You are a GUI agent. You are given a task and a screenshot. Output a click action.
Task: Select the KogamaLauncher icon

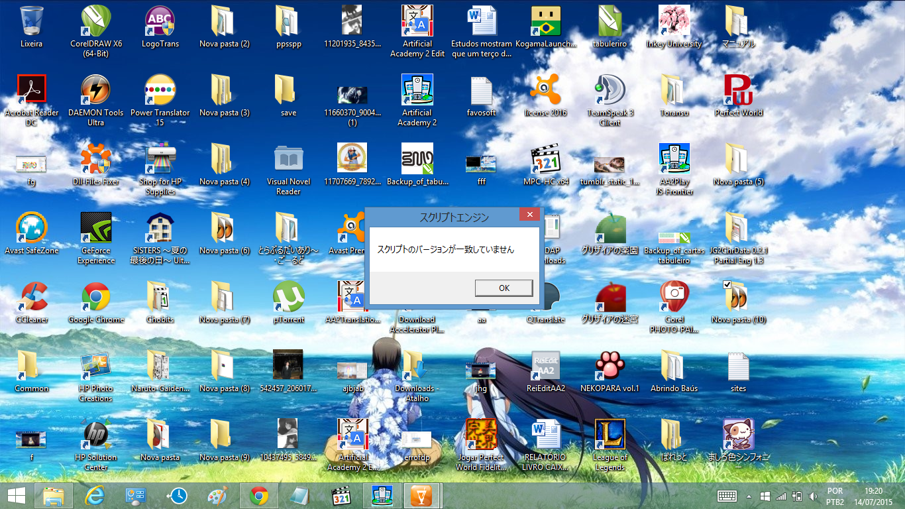tap(546, 27)
